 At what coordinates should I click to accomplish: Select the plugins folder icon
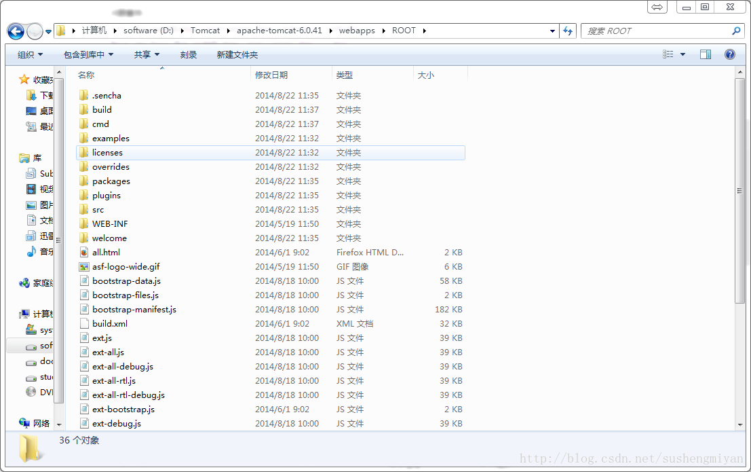[x=84, y=195]
